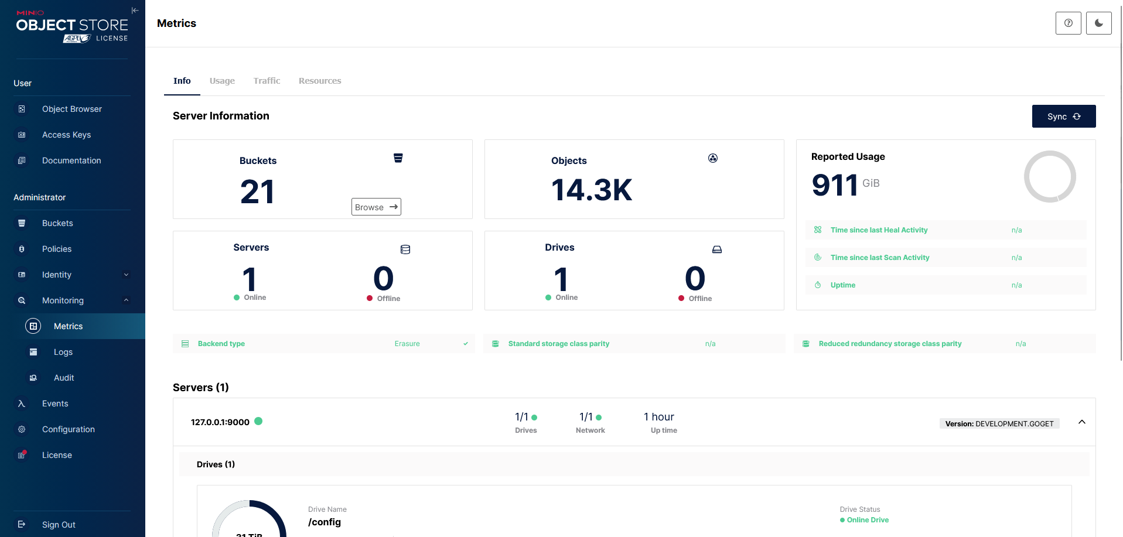The width and height of the screenshot is (1123, 537).
Task: Open the Configuration settings icon
Action: tap(22, 429)
